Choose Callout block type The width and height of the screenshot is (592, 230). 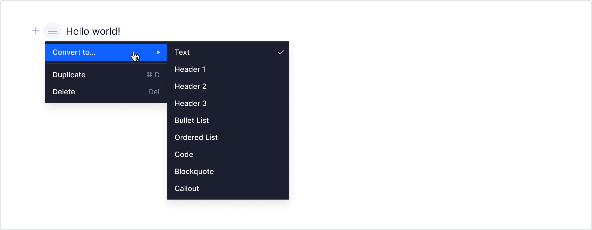[187, 189]
